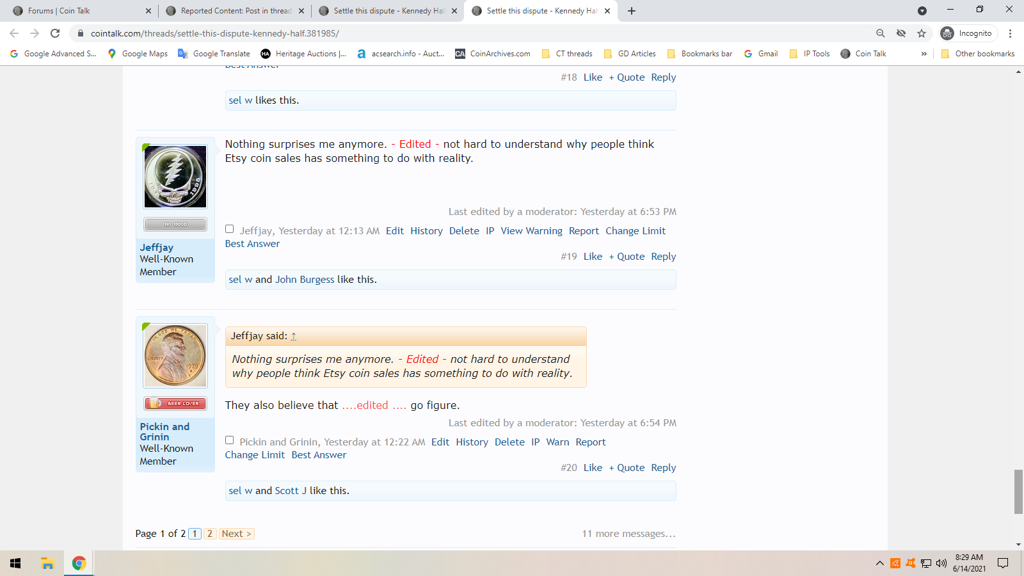This screenshot has width=1024, height=576.
Task: Open the Chrome three-dot menu
Action: (x=1010, y=33)
